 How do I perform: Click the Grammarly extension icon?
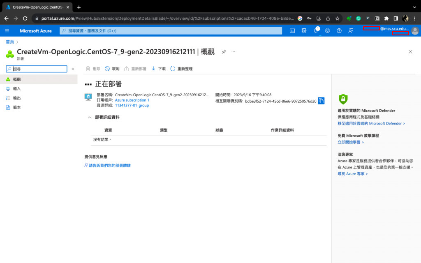point(358,18)
